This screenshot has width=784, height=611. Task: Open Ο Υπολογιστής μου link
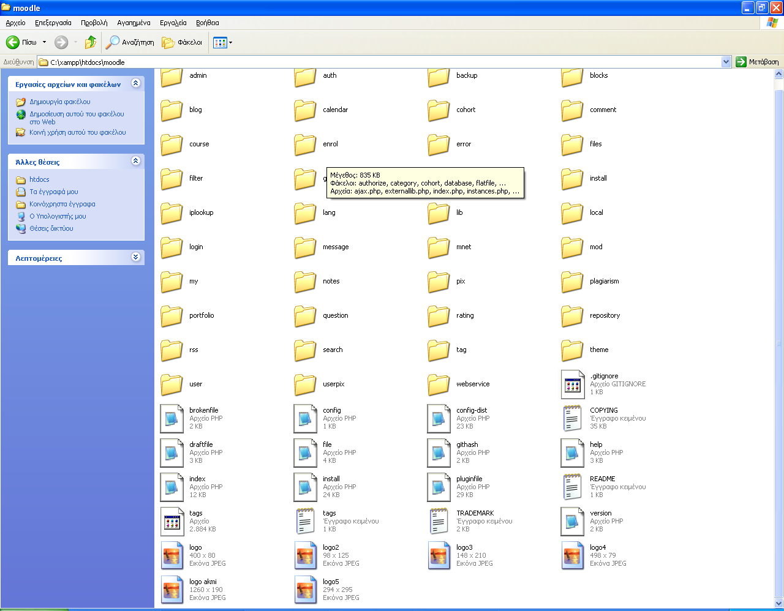tap(58, 216)
